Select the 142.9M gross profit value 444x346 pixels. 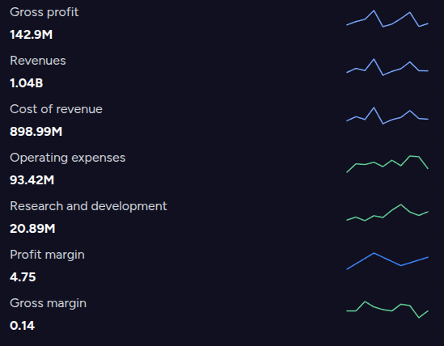(32, 35)
